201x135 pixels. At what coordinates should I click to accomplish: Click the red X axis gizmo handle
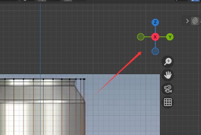[x=155, y=37]
